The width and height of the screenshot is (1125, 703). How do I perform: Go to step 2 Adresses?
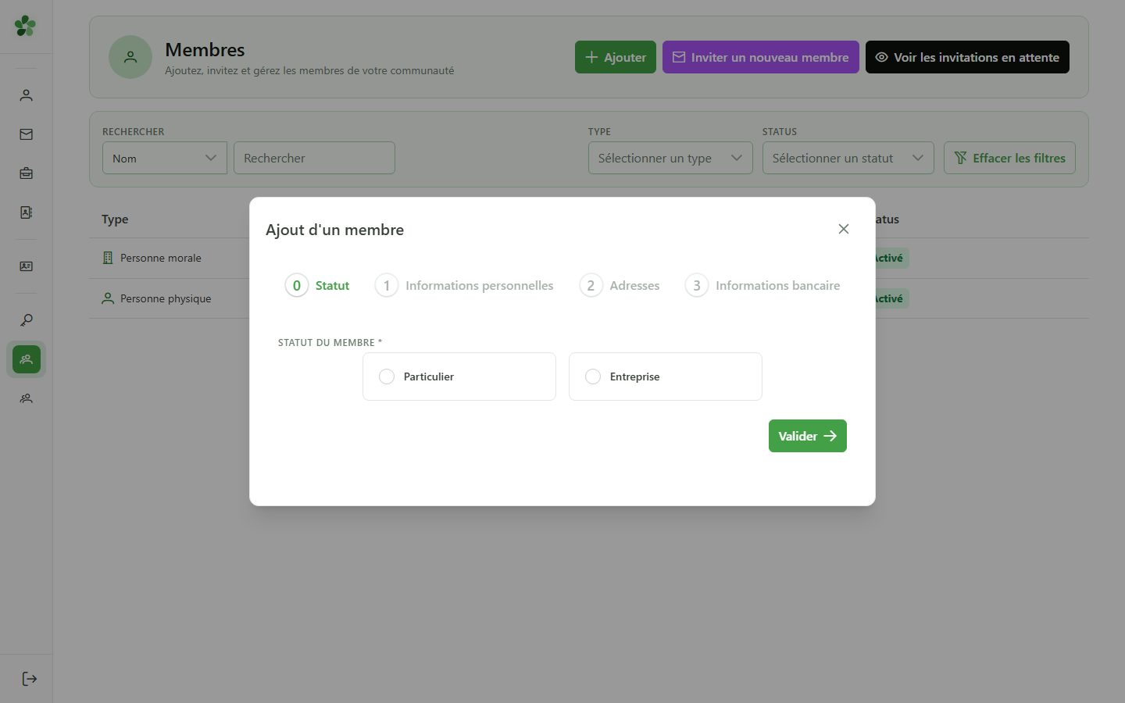pyautogui.click(x=620, y=285)
